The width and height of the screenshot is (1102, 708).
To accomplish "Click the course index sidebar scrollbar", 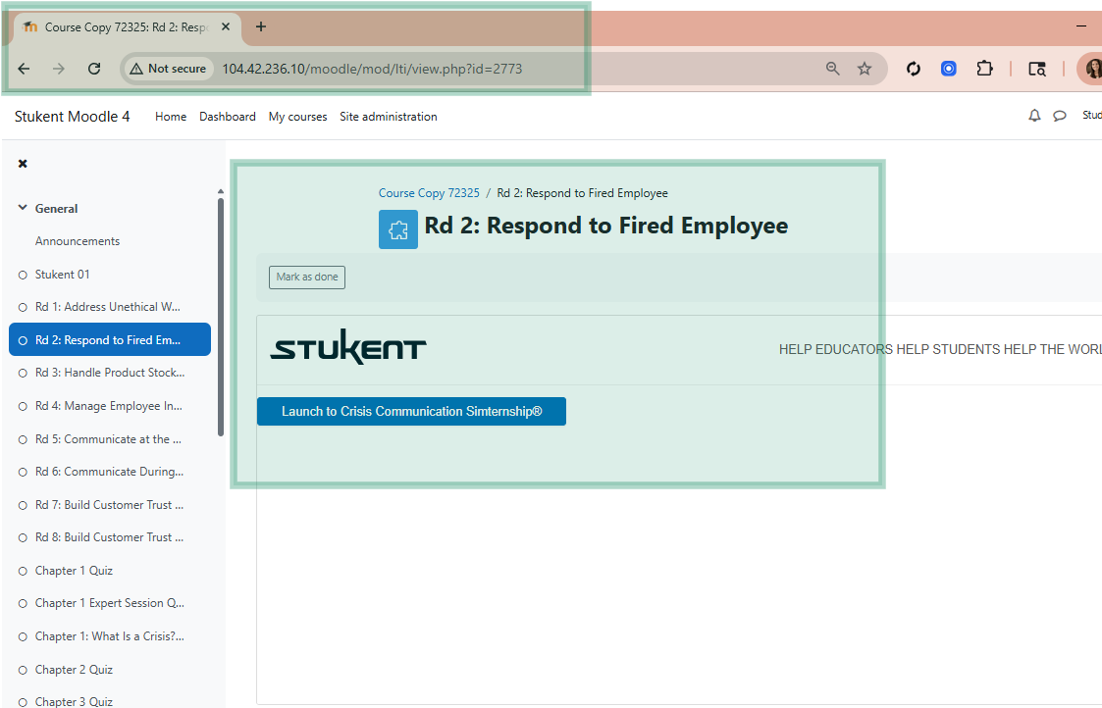I will pyautogui.click(x=221, y=314).
